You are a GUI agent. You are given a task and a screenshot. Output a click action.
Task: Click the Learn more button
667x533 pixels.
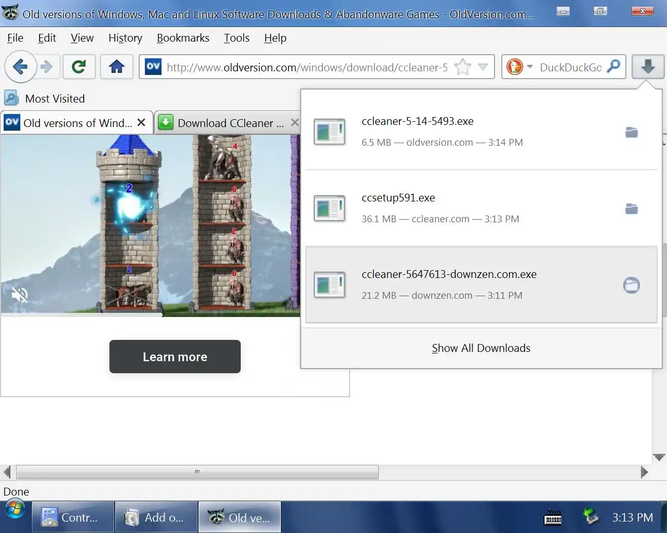(x=175, y=357)
